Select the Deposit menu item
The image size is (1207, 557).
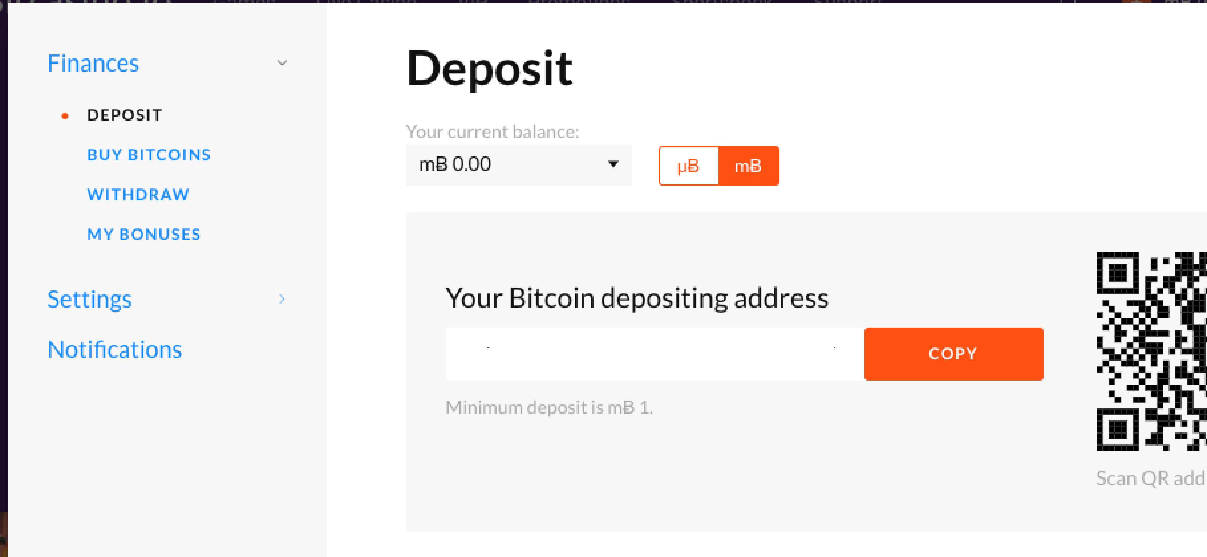[x=124, y=115]
